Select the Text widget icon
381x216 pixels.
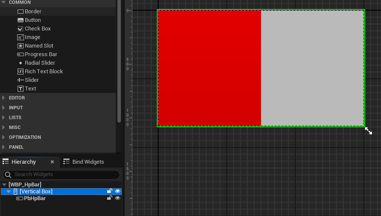21,89
